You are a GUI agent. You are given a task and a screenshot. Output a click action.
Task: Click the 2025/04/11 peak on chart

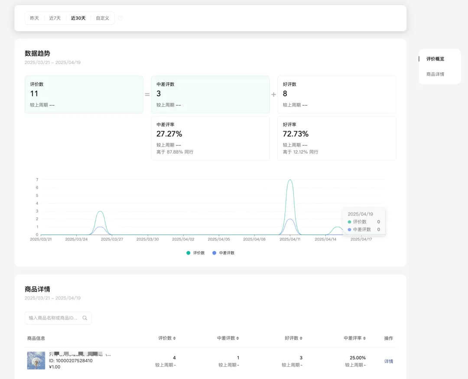pyautogui.click(x=290, y=180)
